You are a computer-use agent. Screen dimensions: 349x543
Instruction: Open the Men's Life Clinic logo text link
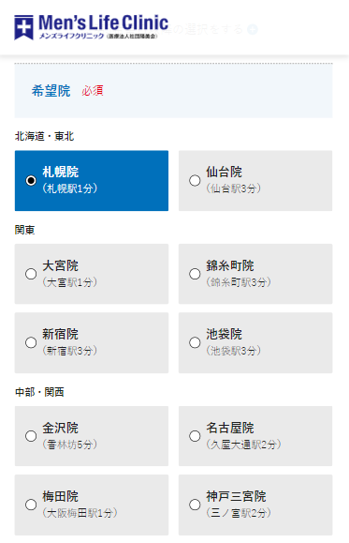tap(103, 27)
